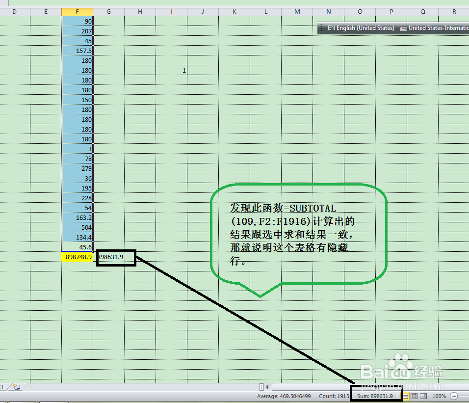Select column F header

[x=77, y=11]
